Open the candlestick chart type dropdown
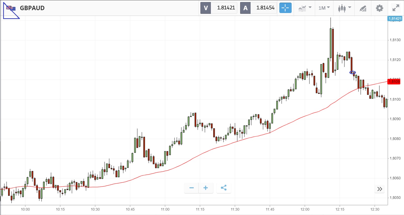The image size is (404, 215). pyautogui.click(x=344, y=8)
